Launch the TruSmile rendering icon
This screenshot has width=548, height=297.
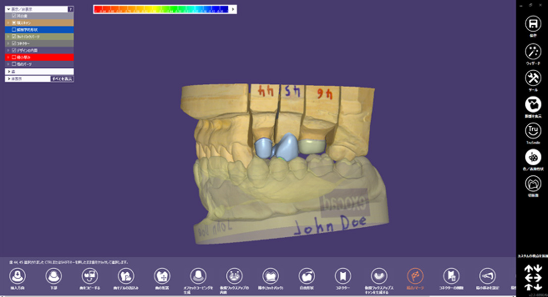(x=533, y=131)
